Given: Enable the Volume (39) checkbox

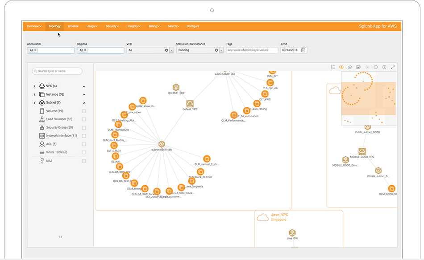Looking at the screenshot, I should pyautogui.click(x=84, y=111).
